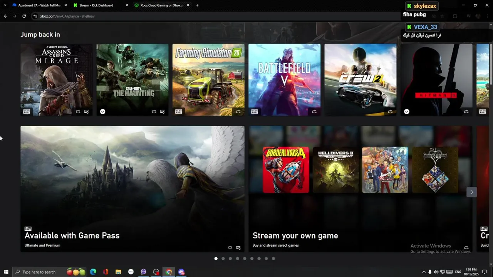Click the Jump back in heading
This screenshot has height=277, width=493.
point(40,35)
